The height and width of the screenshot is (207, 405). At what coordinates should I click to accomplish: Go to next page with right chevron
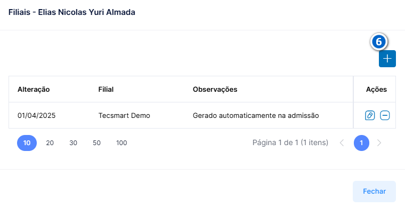379,142
